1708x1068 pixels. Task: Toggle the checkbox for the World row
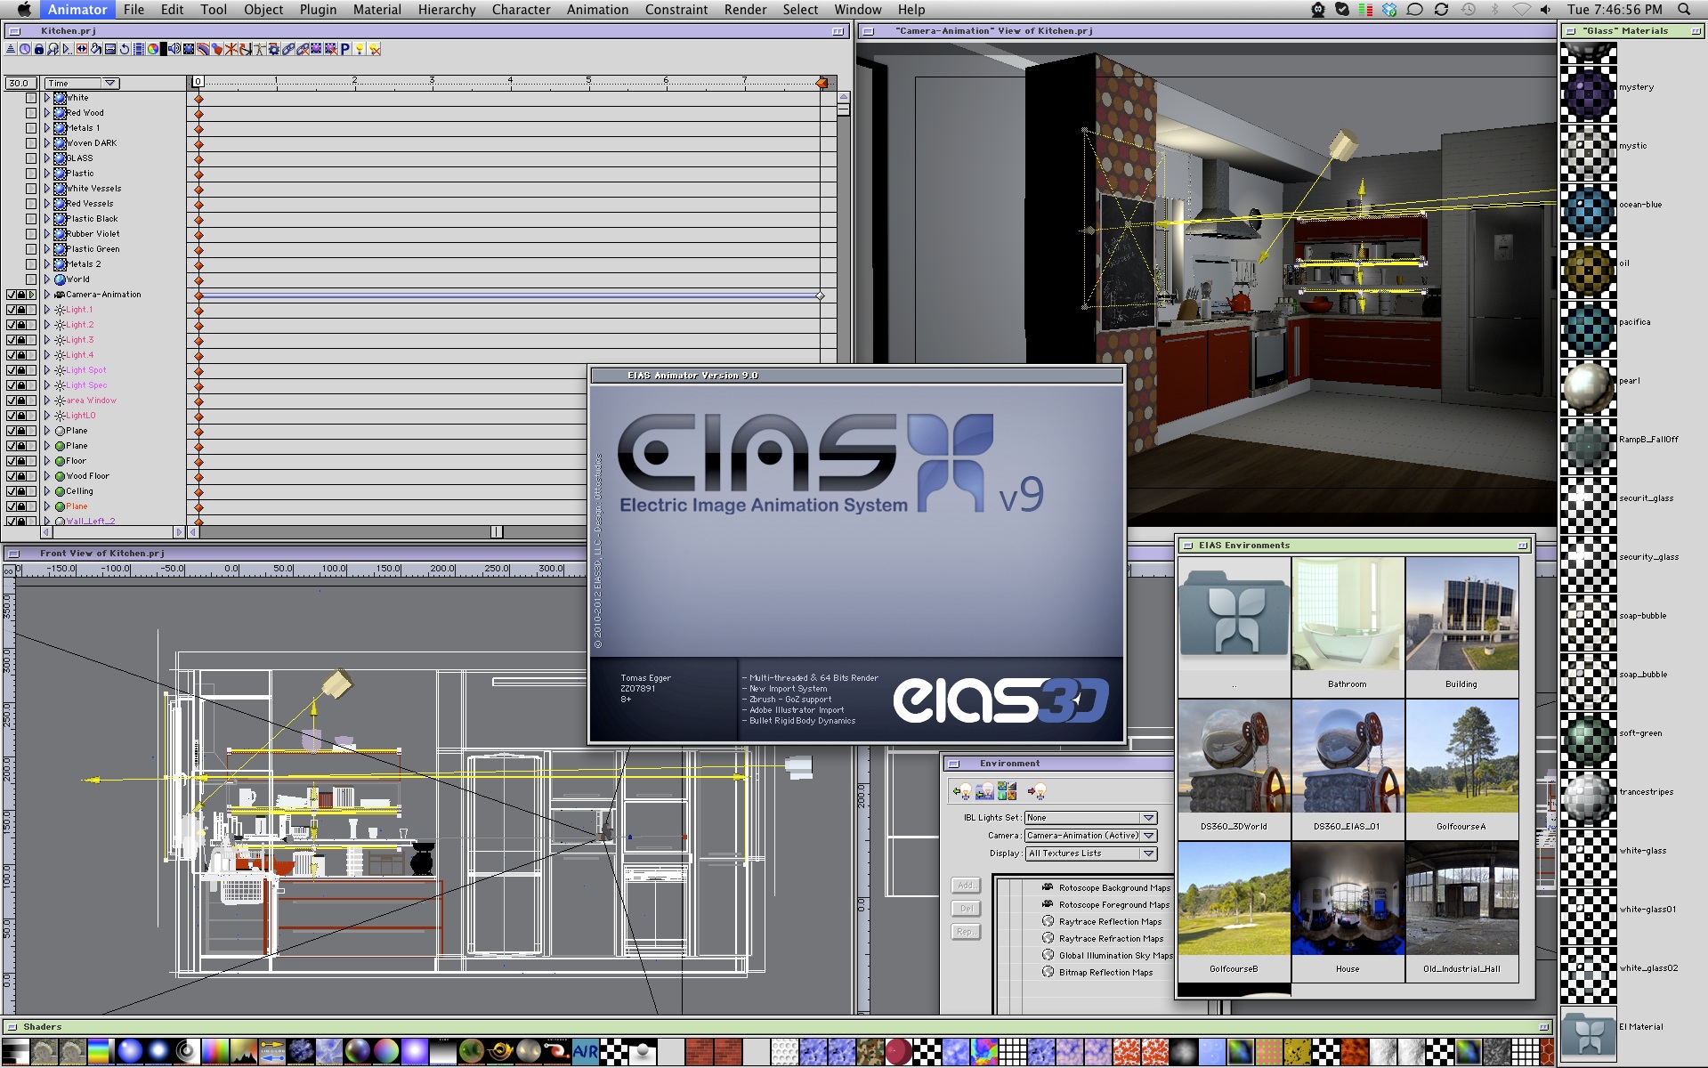coord(31,279)
